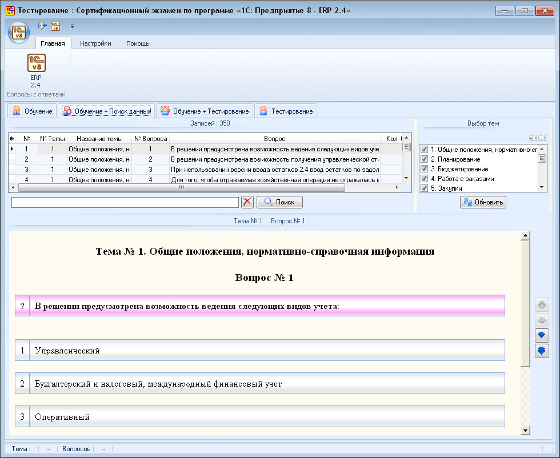
Task: Click the current row arrow indicator in table
Action: tap(12, 149)
